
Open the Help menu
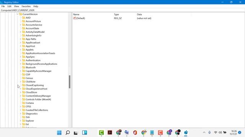[x=36, y=6]
